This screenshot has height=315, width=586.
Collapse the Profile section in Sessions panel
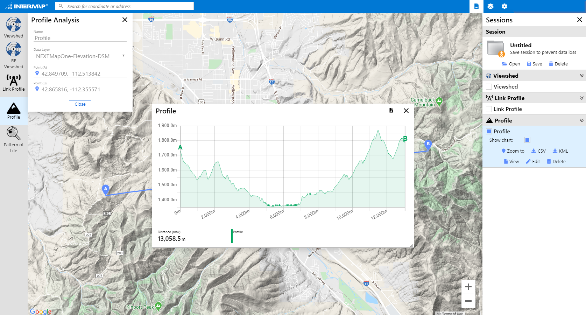pos(581,120)
